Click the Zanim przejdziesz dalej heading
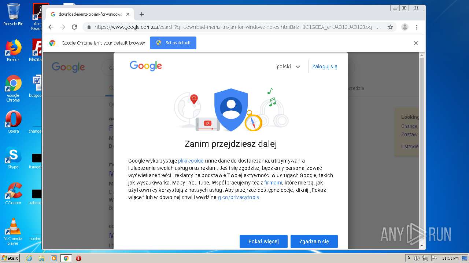The width and height of the screenshot is (469, 263). [231, 144]
